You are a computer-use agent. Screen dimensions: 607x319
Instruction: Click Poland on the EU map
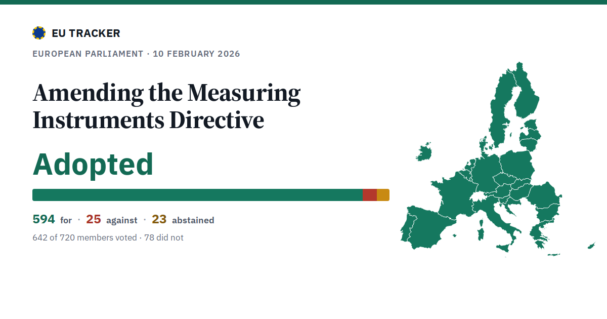517,165
